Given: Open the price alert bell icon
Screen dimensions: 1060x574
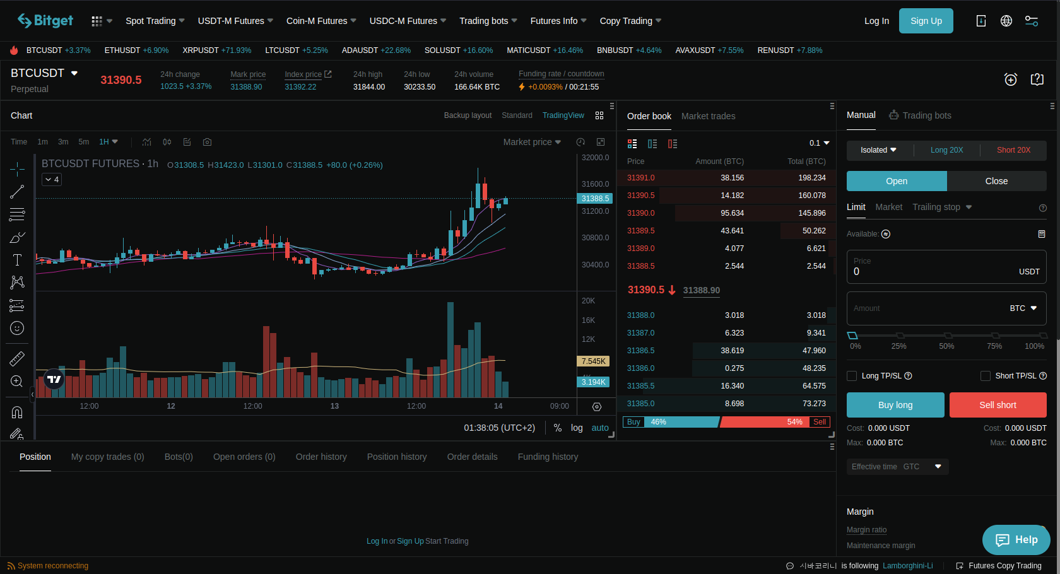Looking at the screenshot, I should pos(1011,79).
